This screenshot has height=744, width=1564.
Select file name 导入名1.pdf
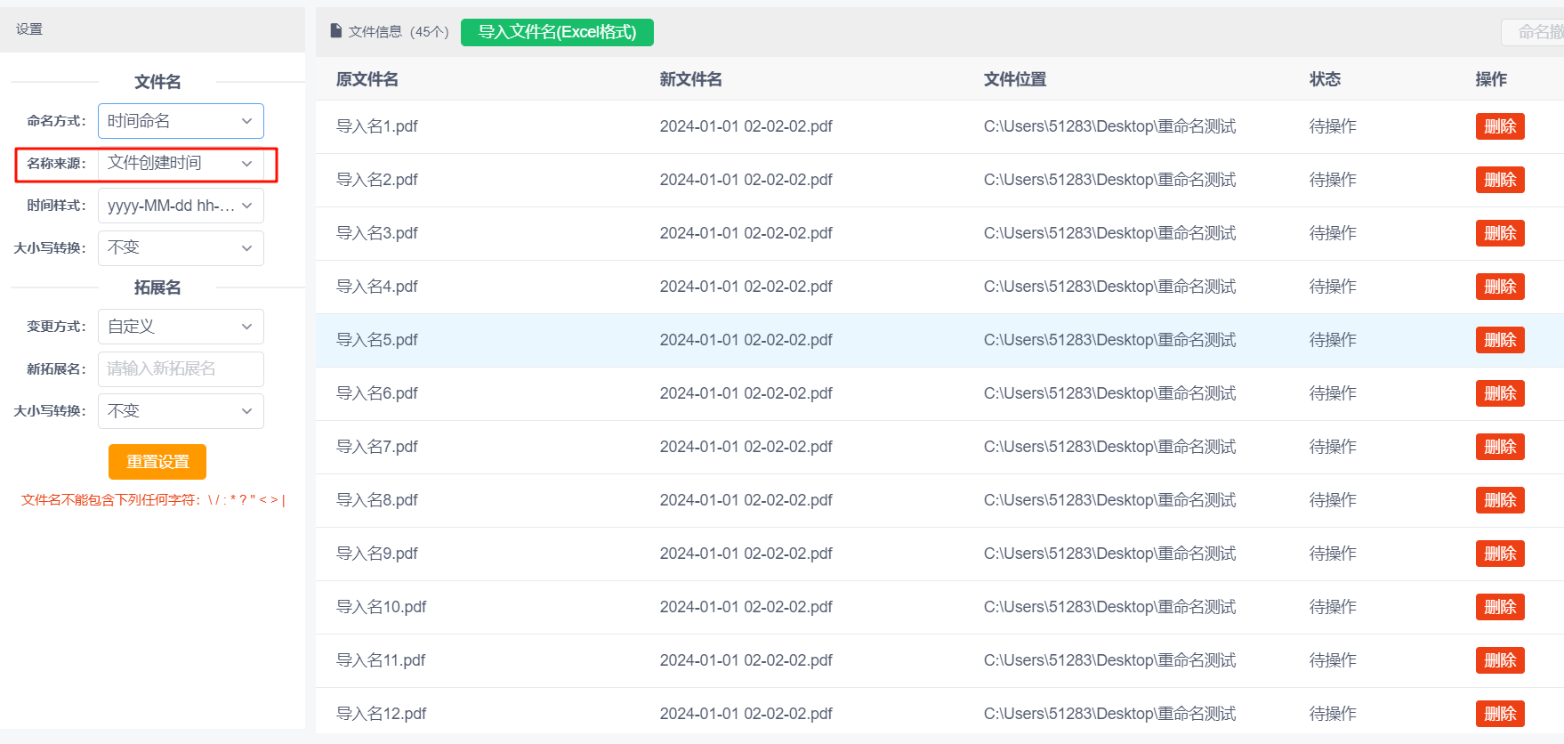coord(376,126)
